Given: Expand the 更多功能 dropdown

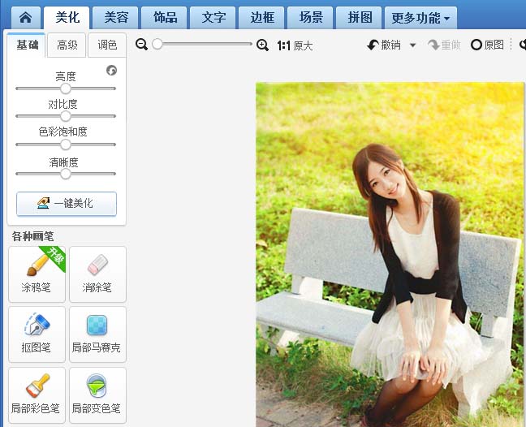Looking at the screenshot, I should click(x=420, y=17).
